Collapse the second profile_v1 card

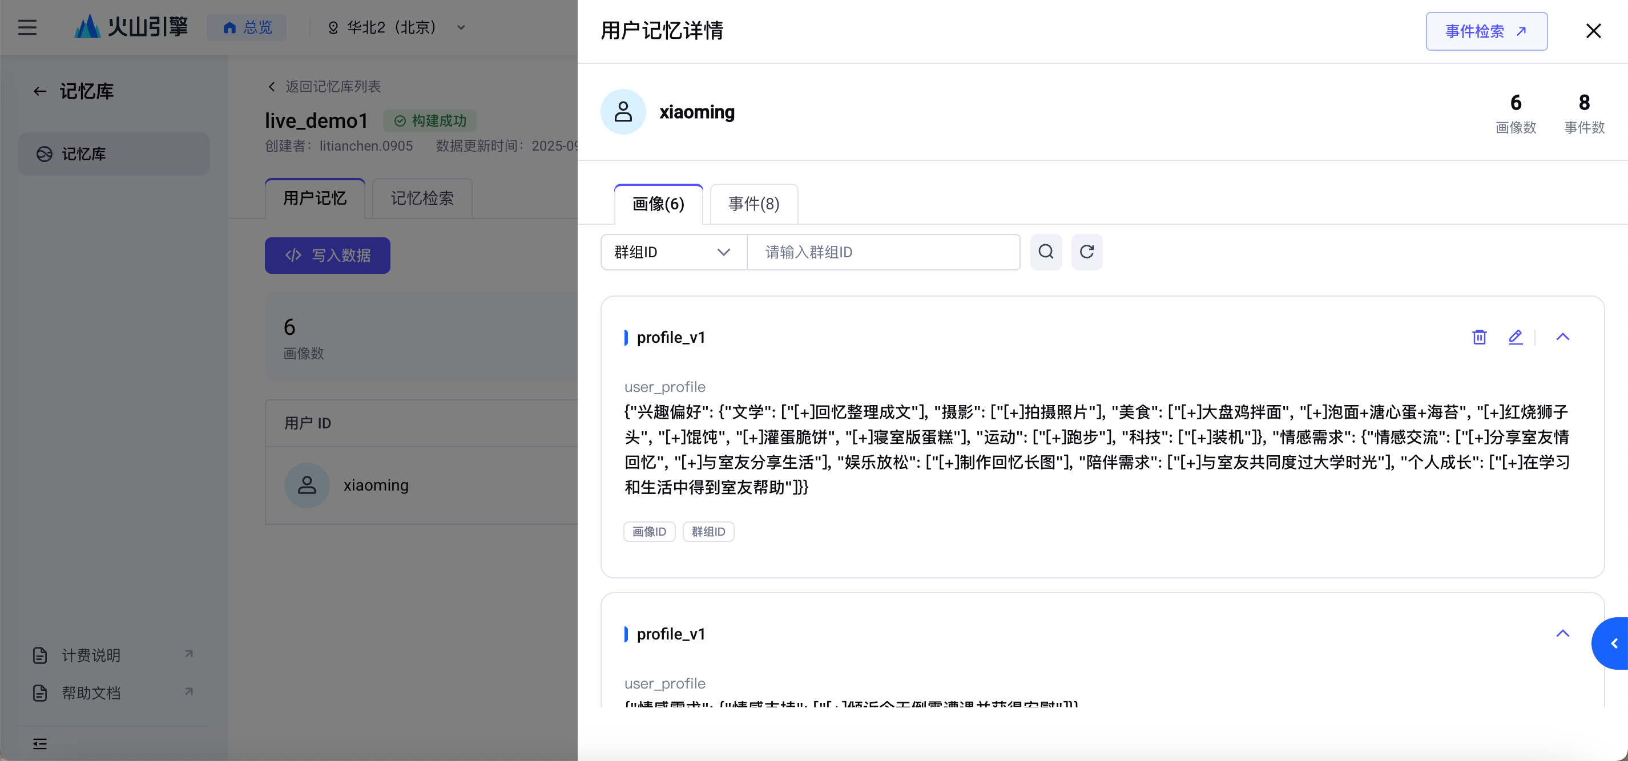coord(1562,633)
